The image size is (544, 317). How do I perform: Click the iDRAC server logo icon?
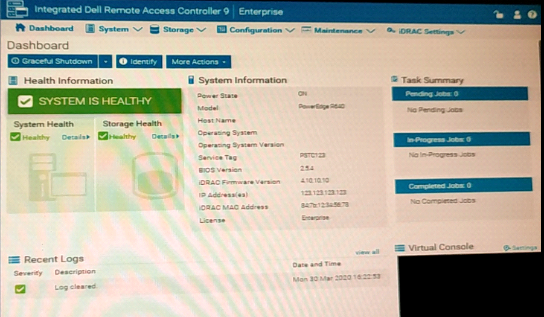[x=15, y=10]
